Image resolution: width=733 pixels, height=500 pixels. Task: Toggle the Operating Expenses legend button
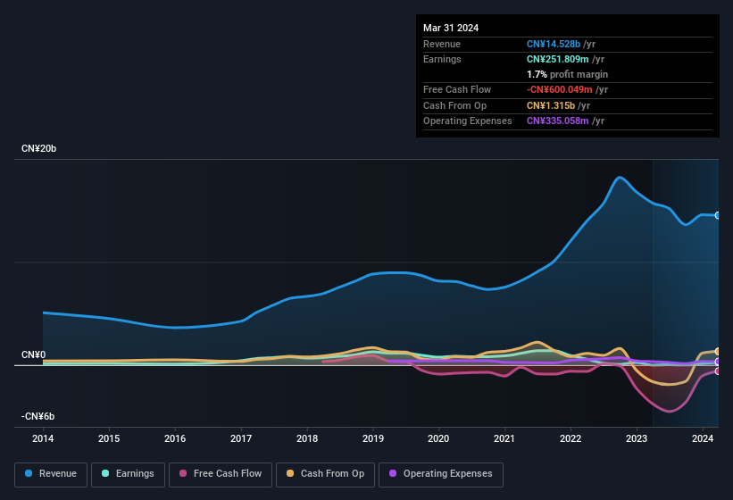[x=440, y=474]
